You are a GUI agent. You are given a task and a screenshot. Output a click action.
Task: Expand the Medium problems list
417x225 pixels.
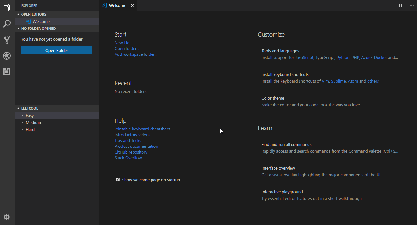point(33,122)
